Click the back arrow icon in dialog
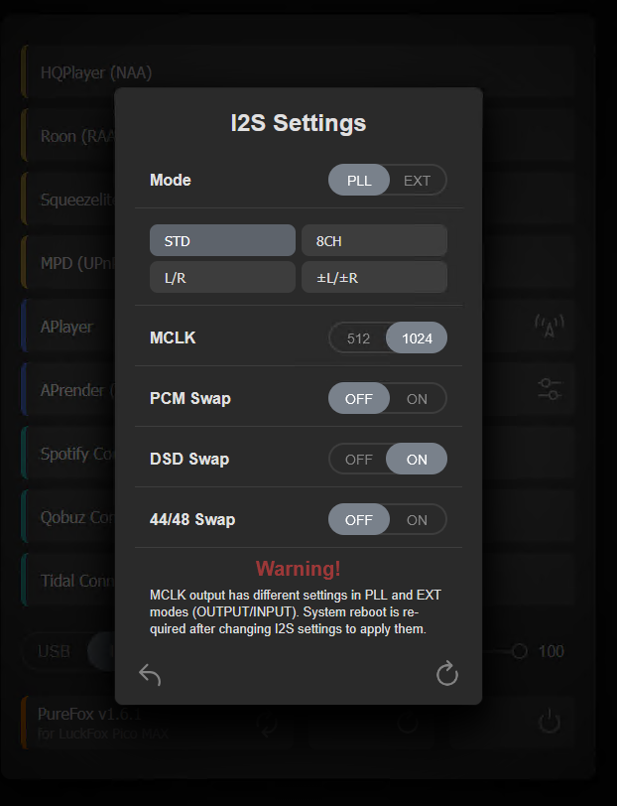 [x=150, y=675]
